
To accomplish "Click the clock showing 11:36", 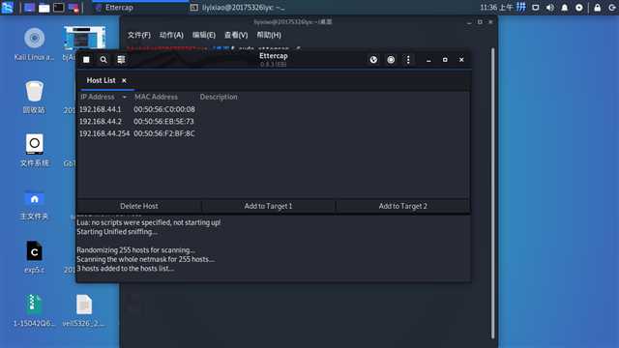I will tap(496, 8).
